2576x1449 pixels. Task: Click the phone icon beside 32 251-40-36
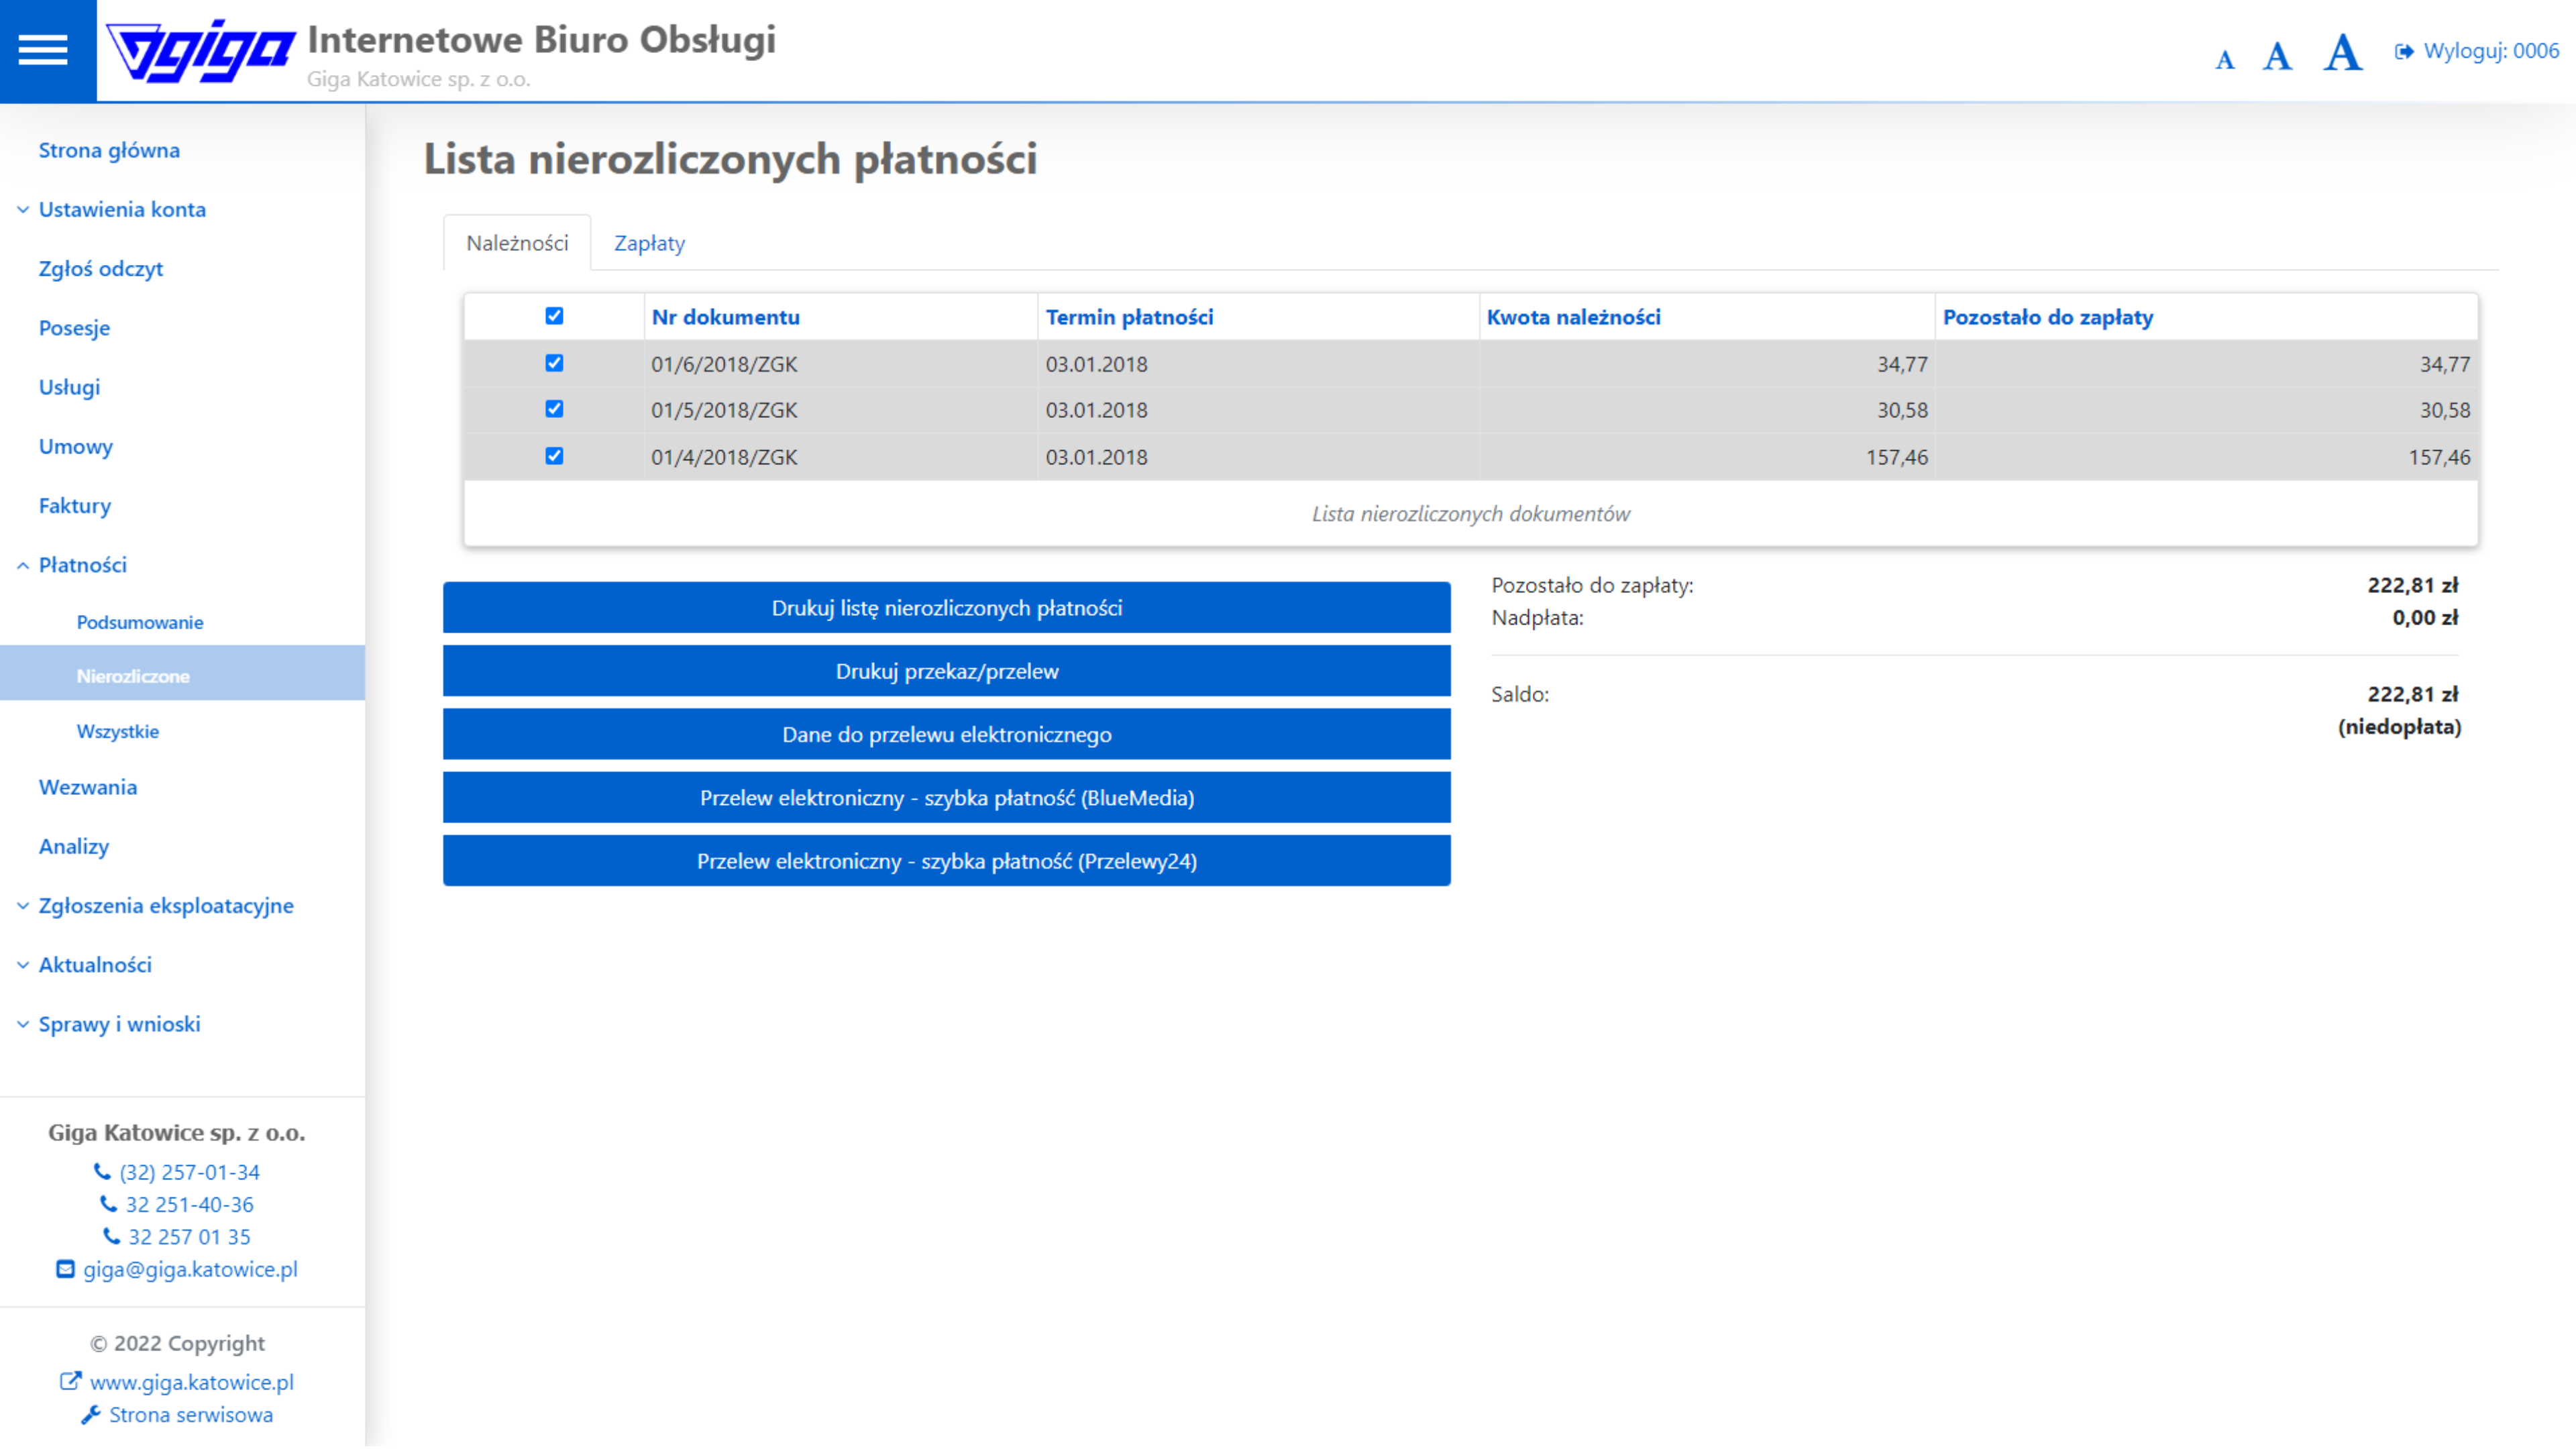[x=108, y=1204]
